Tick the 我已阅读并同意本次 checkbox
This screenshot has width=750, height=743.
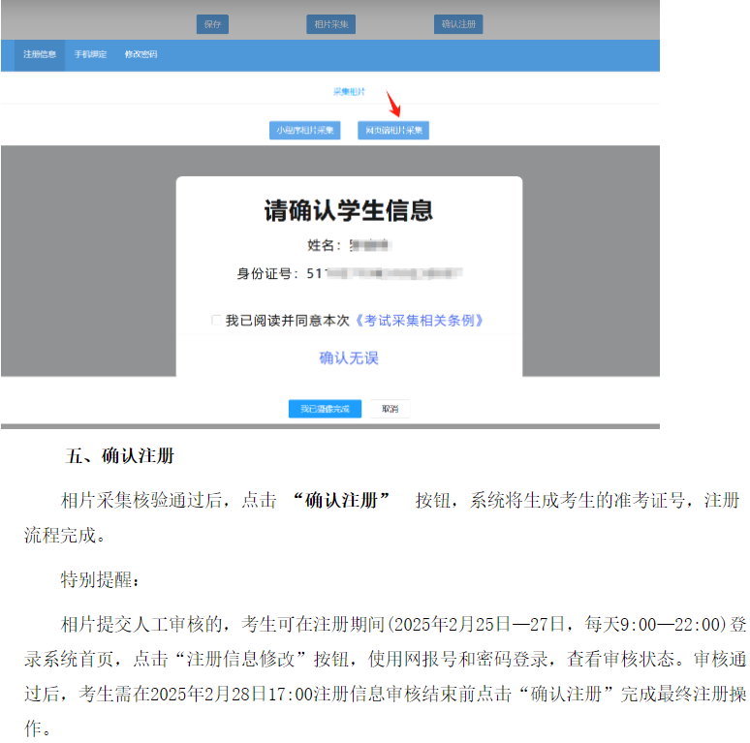[x=216, y=321]
